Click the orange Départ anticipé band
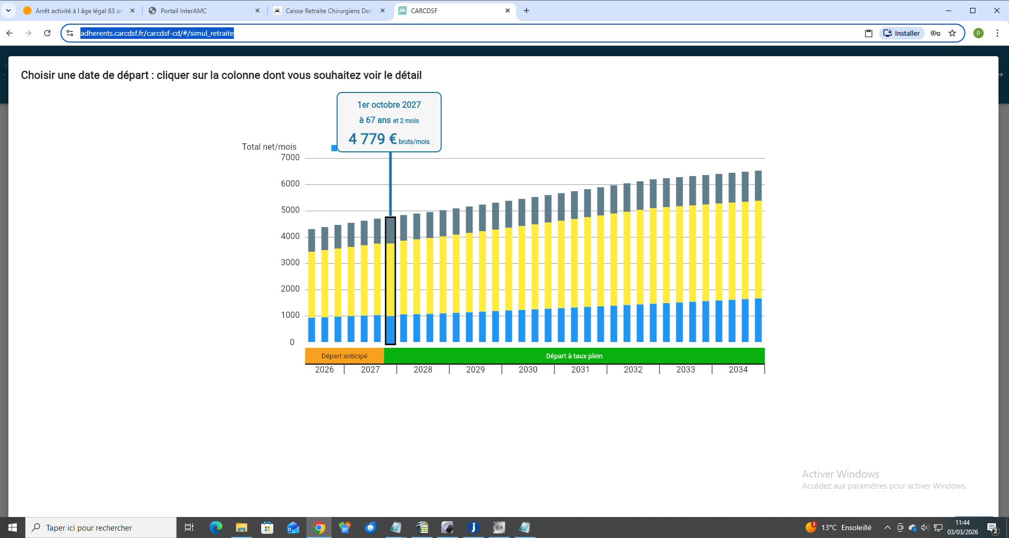Viewport: 1009px width, 538px height. [344, 356]
